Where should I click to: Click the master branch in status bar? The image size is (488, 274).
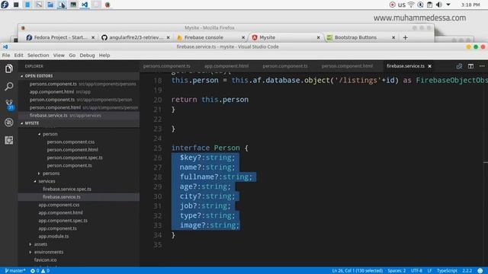click(x=15, y=271)
